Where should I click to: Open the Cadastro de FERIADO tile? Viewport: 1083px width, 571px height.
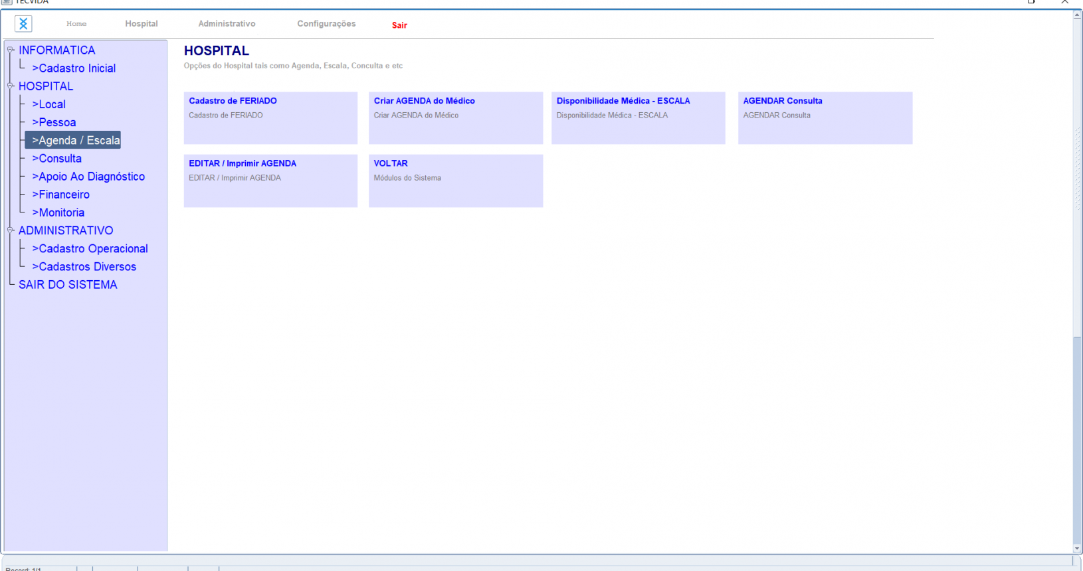coord(270,118)
